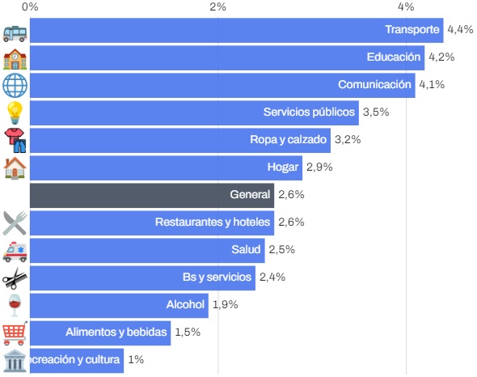This screenshot has height=377, width=477.
Task: Select the shirt and jeans icon
Action: tap(15, 141)
